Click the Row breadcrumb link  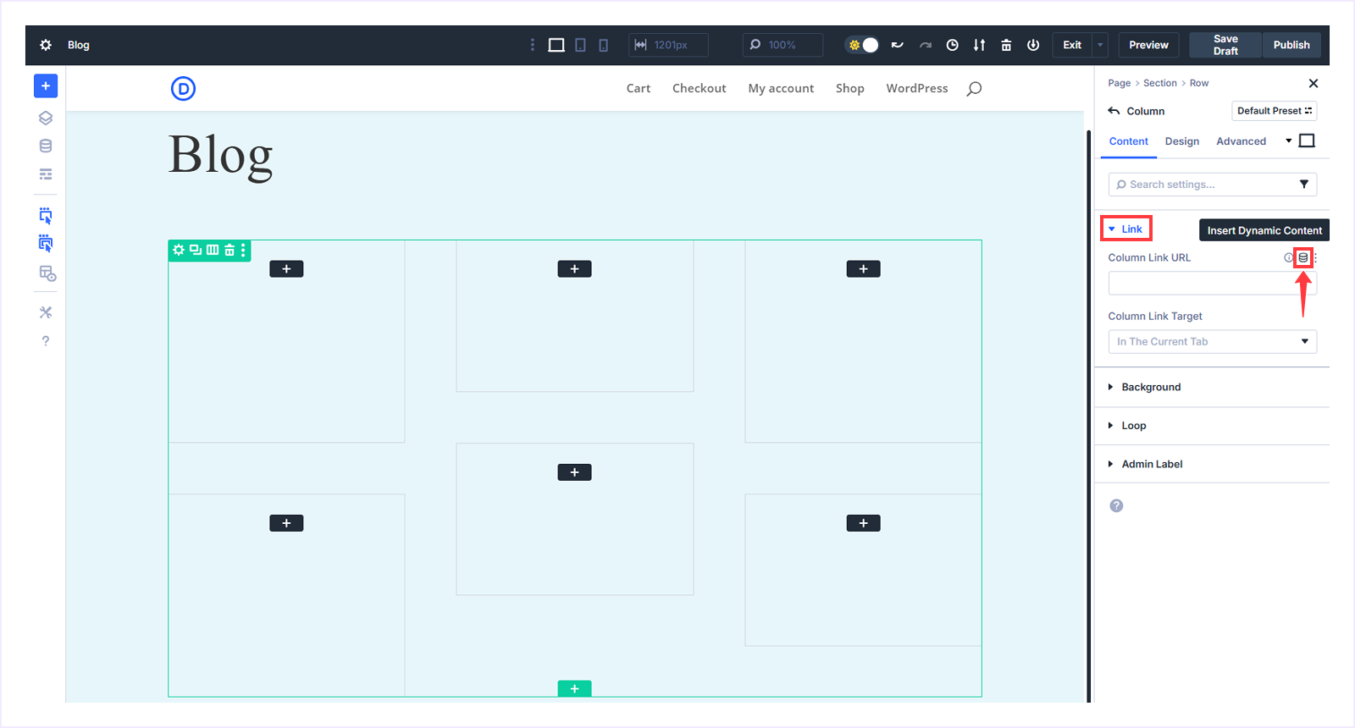tap(1198, 83)
